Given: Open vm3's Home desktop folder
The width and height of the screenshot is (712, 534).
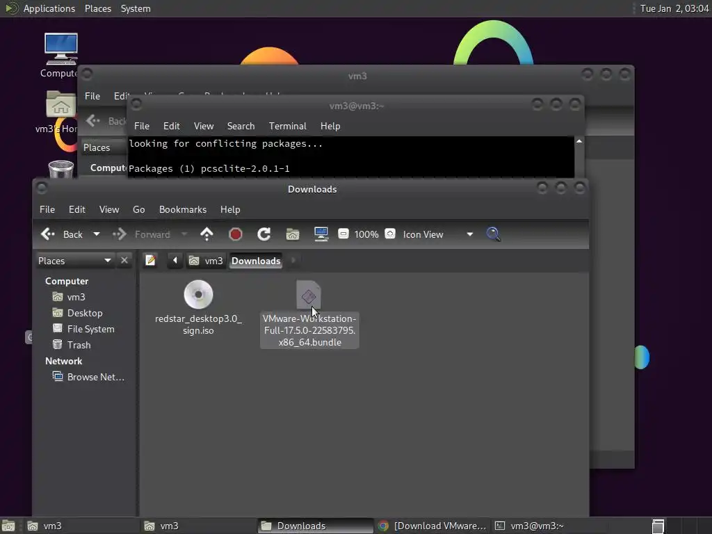Looking at the screenshot, I should point(58,112).
